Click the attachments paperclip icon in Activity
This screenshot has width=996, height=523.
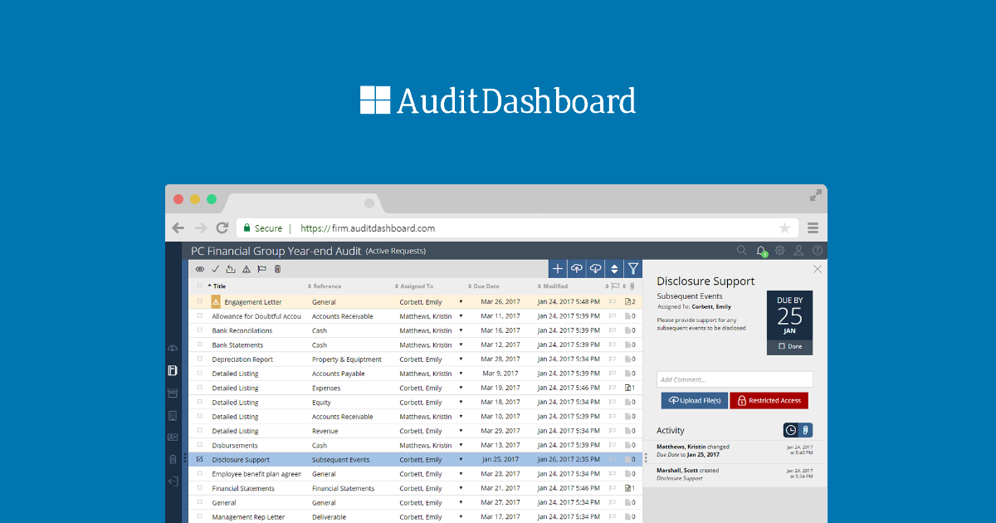tap(805, 430)
